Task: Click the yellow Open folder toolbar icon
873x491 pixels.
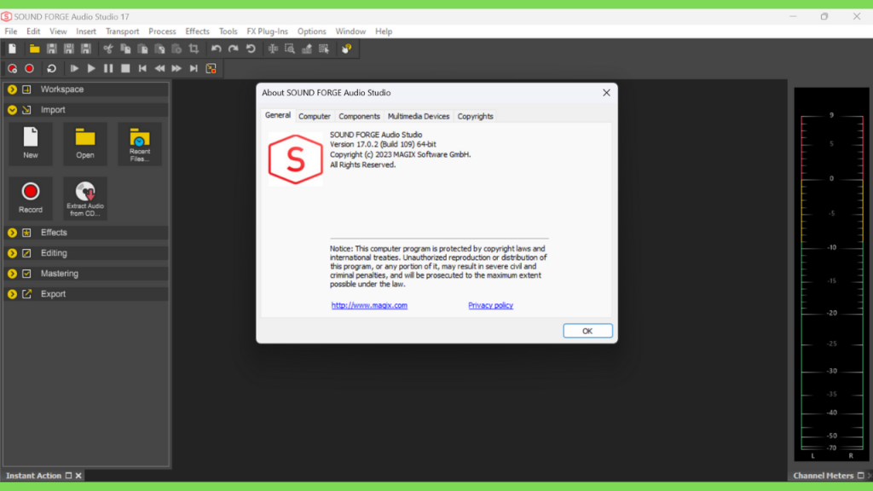Action: coord(34,49)
